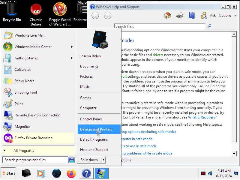240x180 pixels.
Task: Open startup options including safe mode link
Action: (148, 132)
